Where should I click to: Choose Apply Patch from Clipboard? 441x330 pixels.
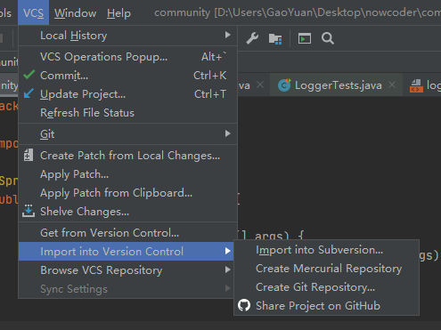(116, 193)
